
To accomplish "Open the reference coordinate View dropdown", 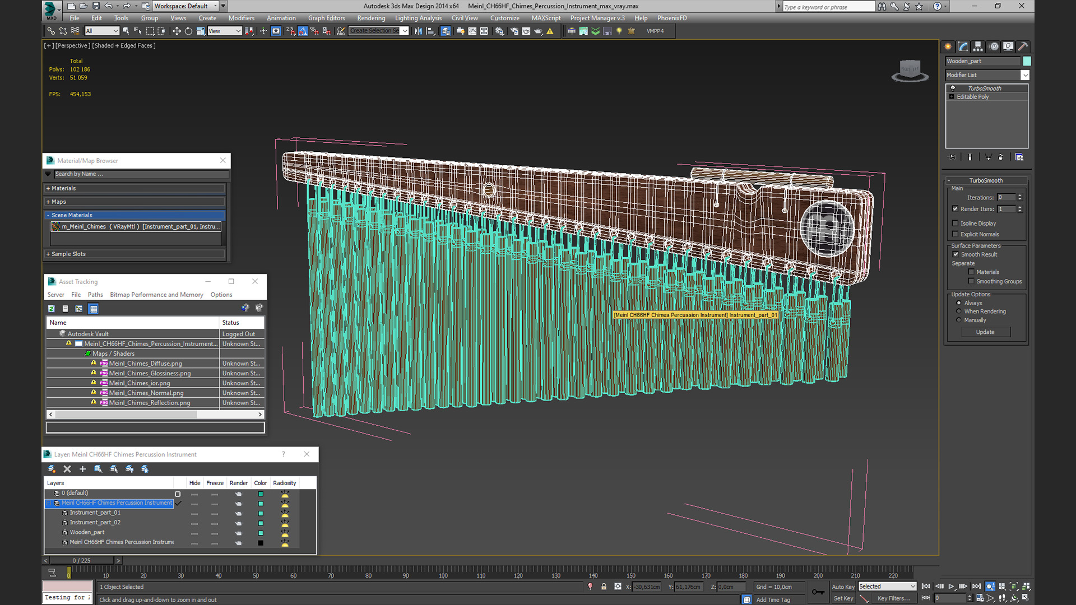I will click(224, 31).
